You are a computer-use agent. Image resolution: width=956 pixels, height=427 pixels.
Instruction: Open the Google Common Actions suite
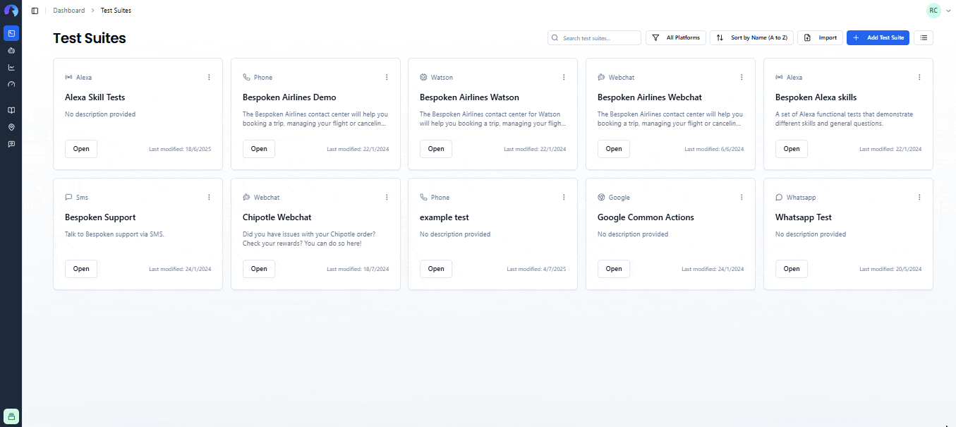point(614,269)
